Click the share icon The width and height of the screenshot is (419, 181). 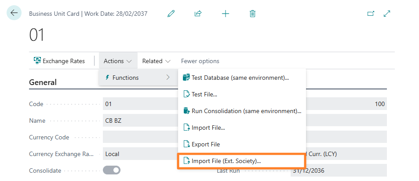198,14
